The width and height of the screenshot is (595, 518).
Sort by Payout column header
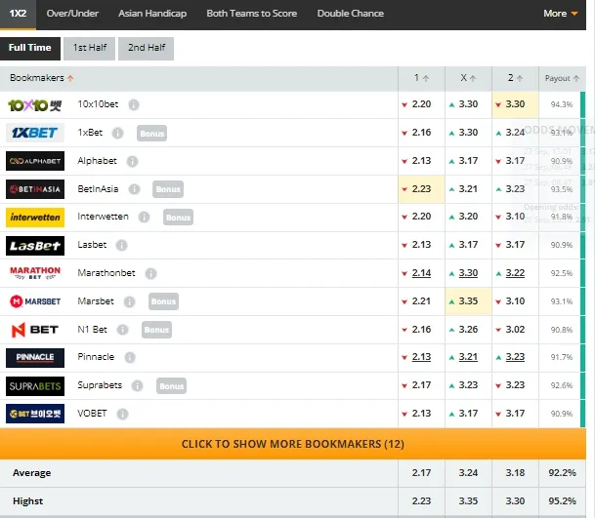tap(561, 78)
